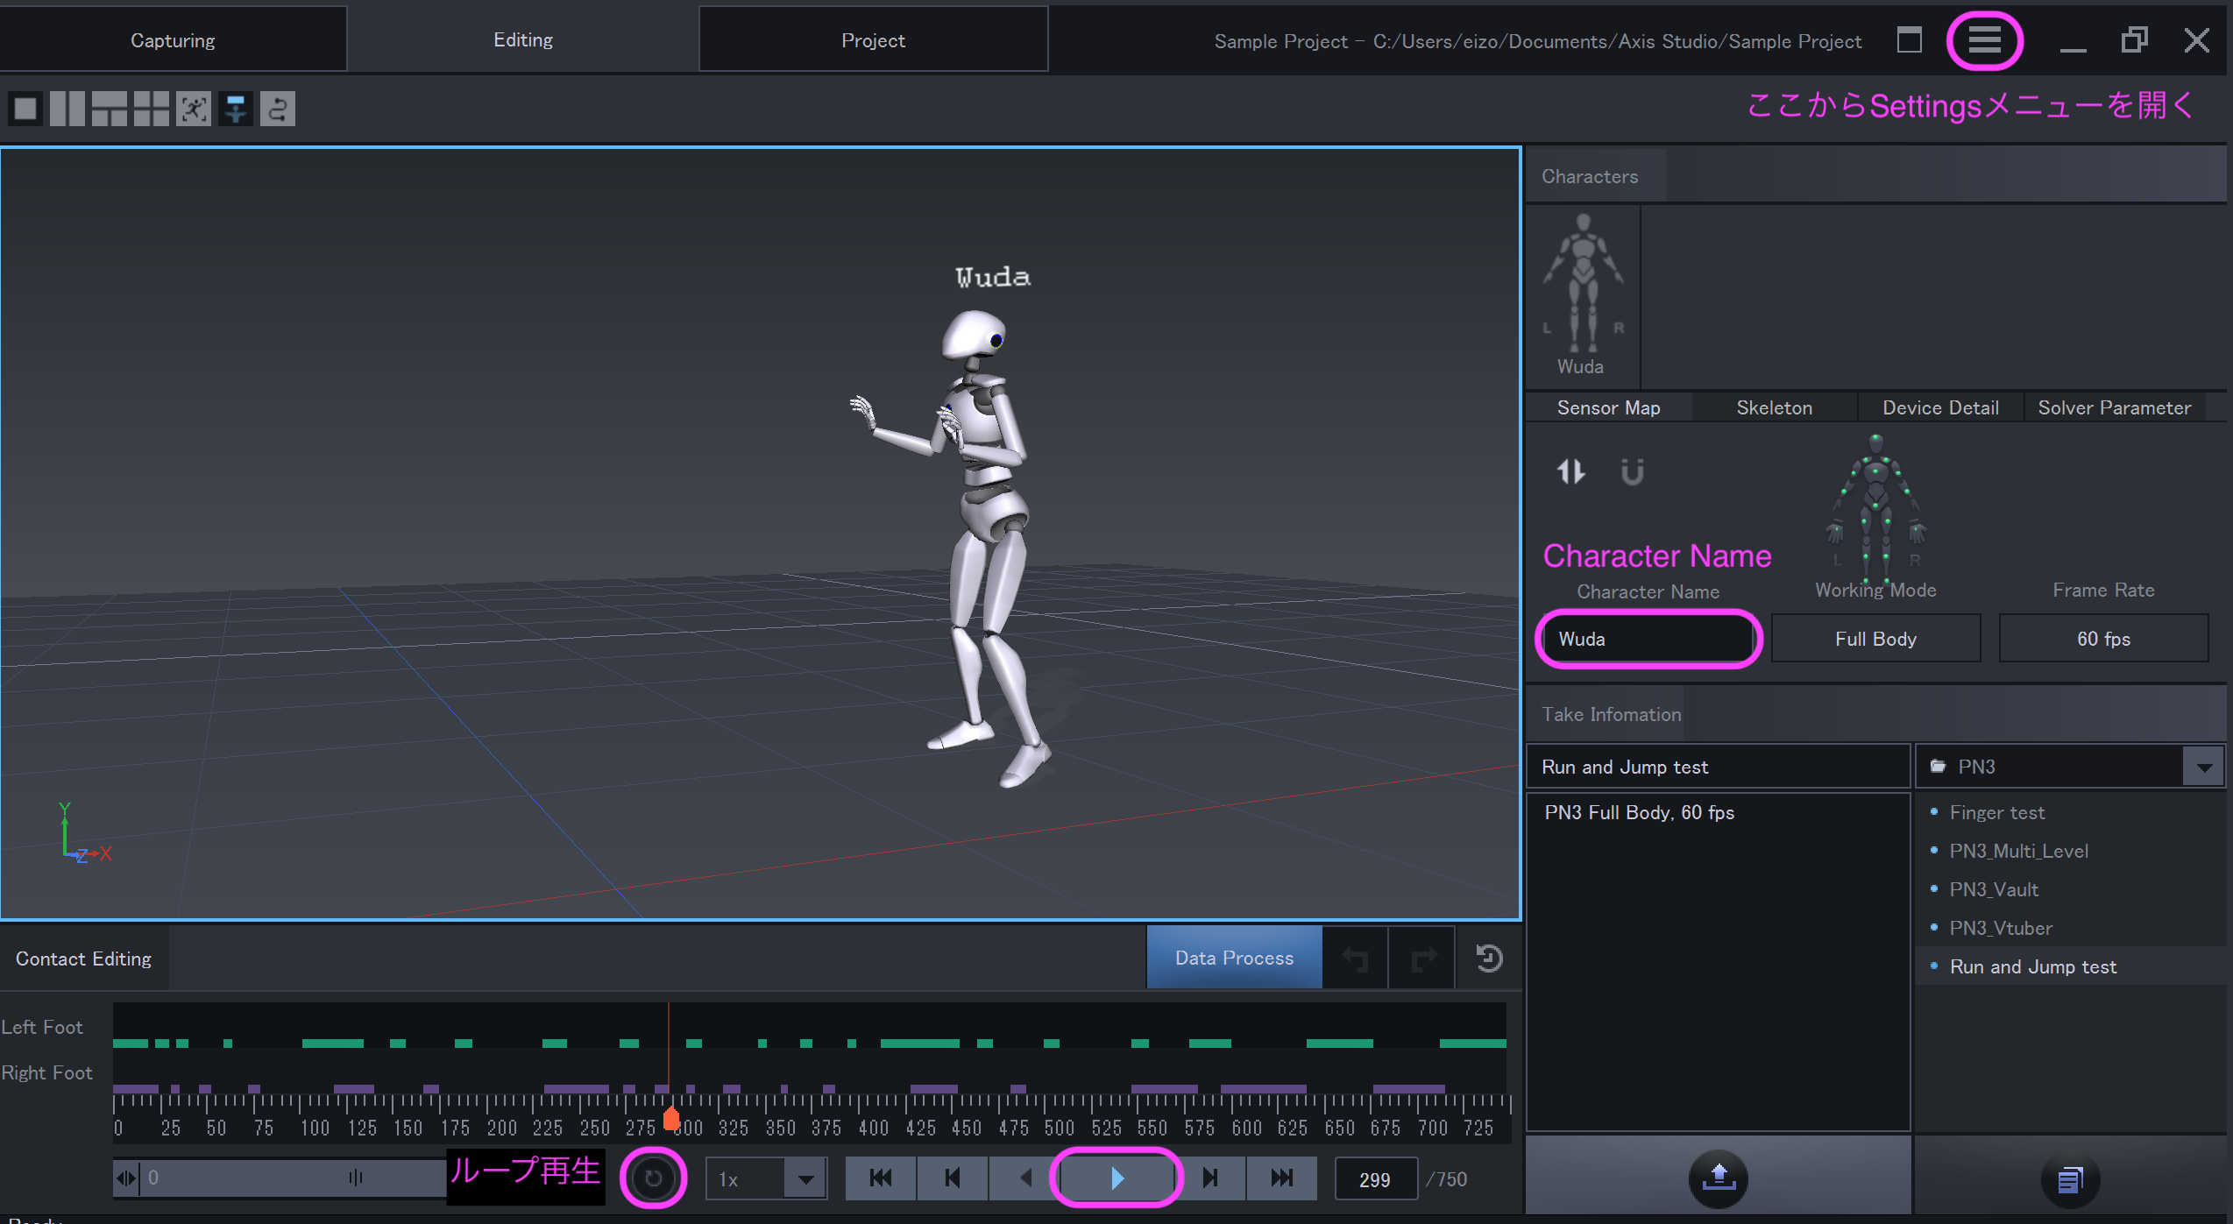This screenshot has height=1224, width=2233.
Task: Click the follow-character camera icon
Action: point(194,109)
